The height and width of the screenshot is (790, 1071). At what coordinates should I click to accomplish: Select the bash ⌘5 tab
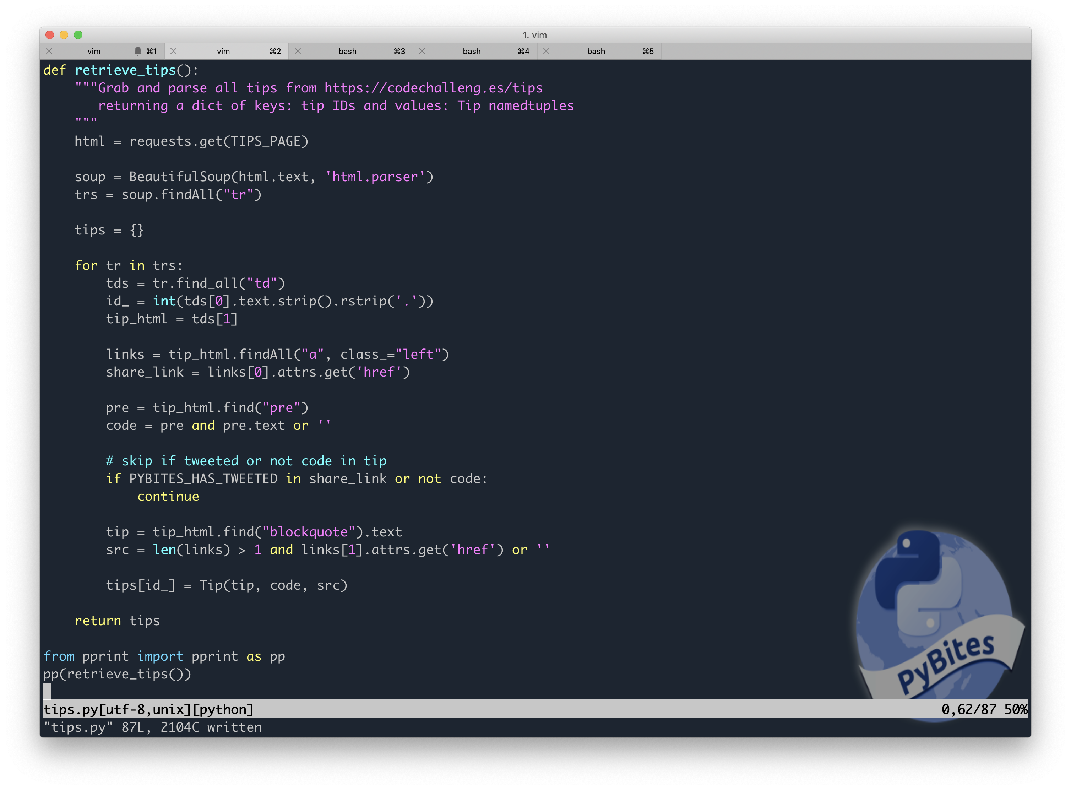pyautogui.click(x=596, y=51)
